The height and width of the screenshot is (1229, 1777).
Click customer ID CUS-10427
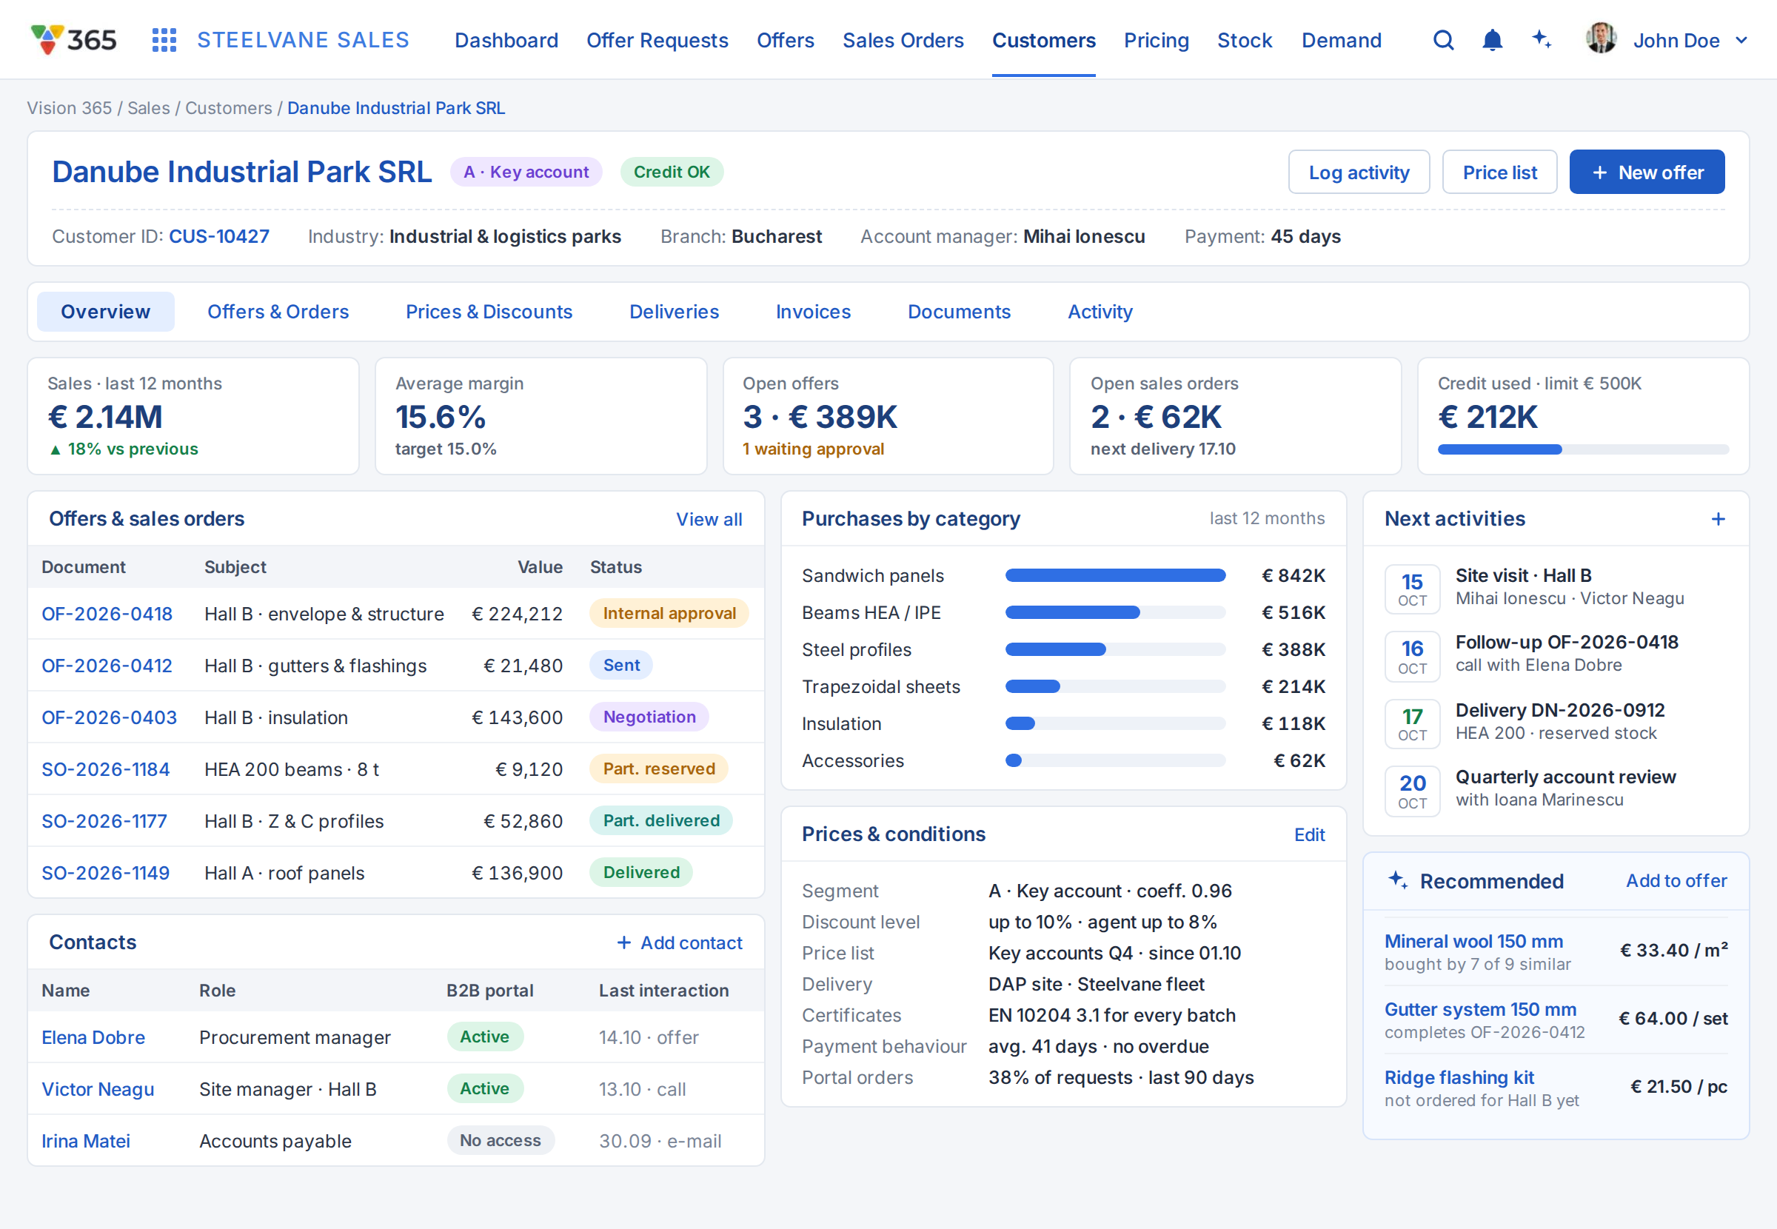pyautogui.click(x=218, y=236)
